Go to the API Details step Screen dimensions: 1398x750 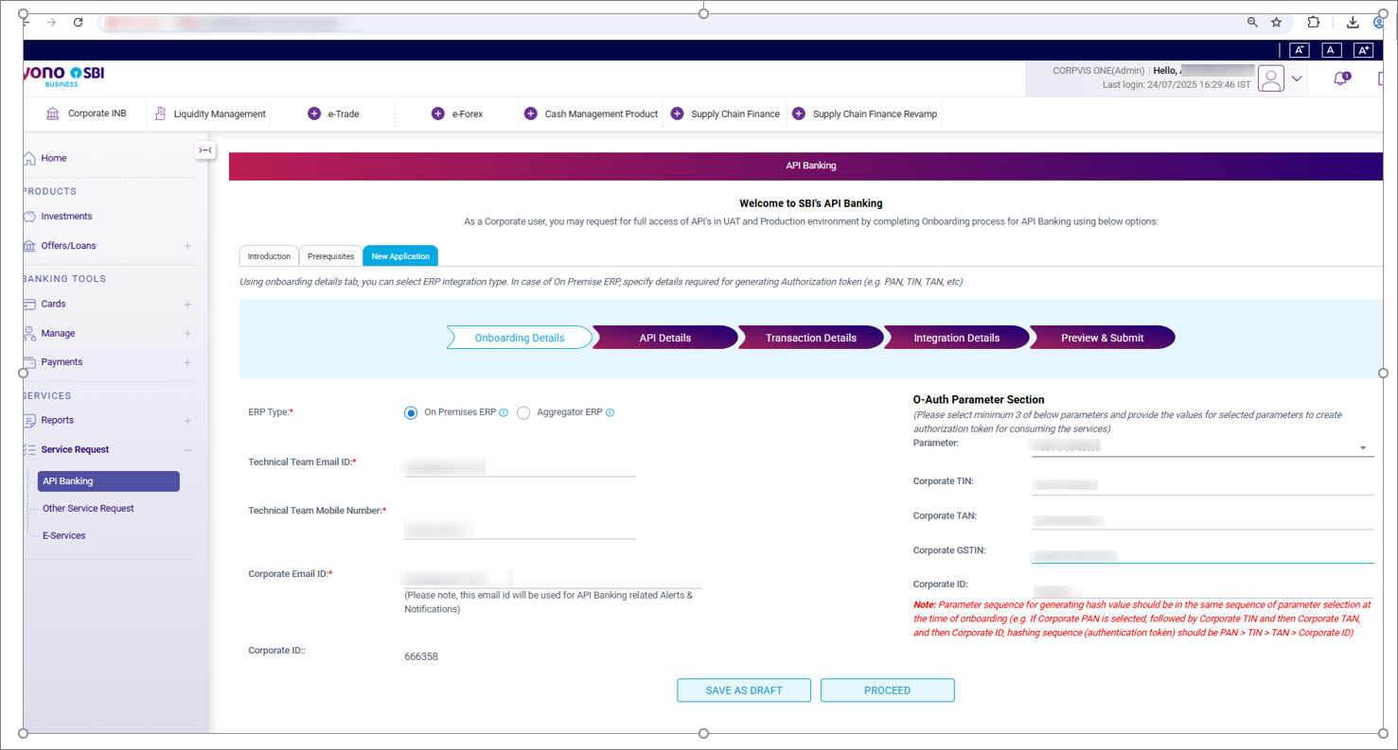pos(665,338)
